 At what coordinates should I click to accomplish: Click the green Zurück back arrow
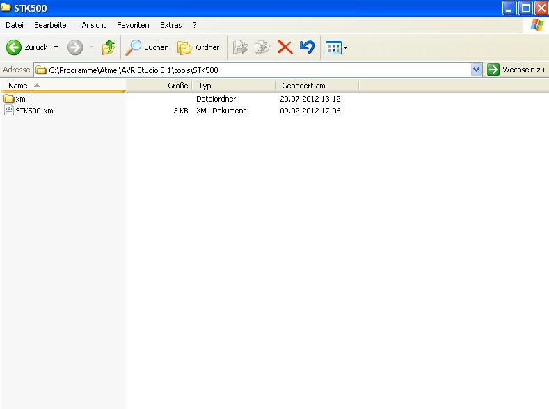[x=14, y=47]
